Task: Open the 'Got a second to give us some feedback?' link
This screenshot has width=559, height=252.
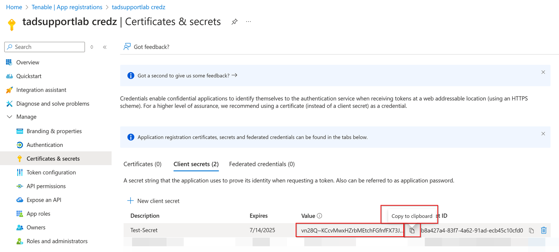Action: (187, 75)
